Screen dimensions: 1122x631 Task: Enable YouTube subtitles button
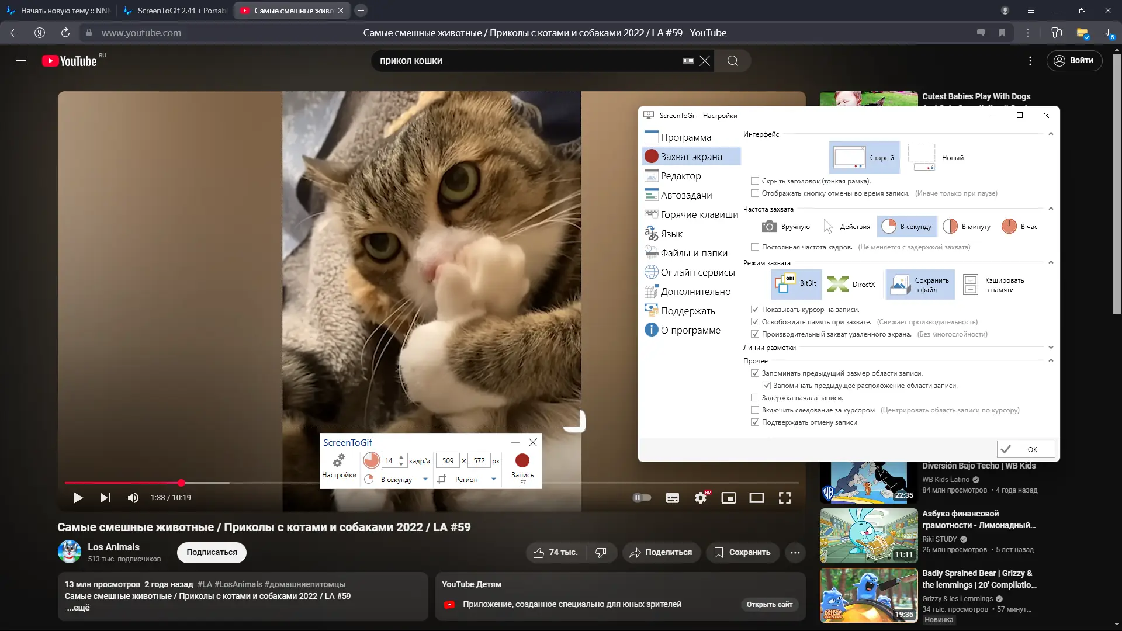point(673,498)
